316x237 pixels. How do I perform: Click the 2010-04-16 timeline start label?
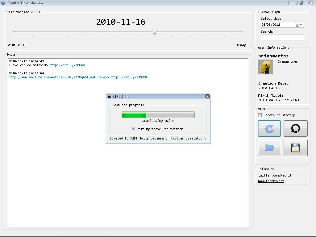click(17, 45)
